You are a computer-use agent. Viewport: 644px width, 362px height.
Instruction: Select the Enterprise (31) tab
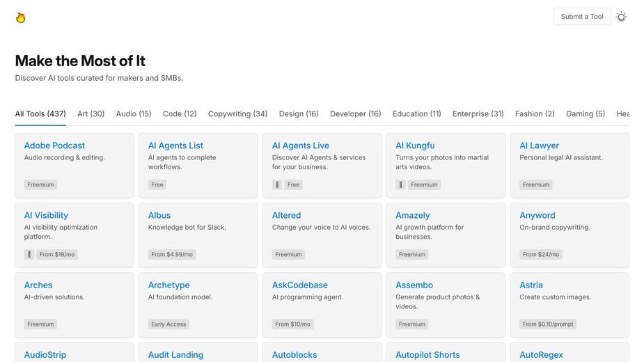(x=478, y=113)
